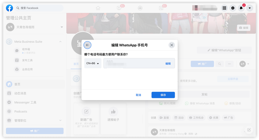The height and width of the screenshot is (140, 259).
Task: Open the Messenger icon in top bar
Action: click(233, 8)
